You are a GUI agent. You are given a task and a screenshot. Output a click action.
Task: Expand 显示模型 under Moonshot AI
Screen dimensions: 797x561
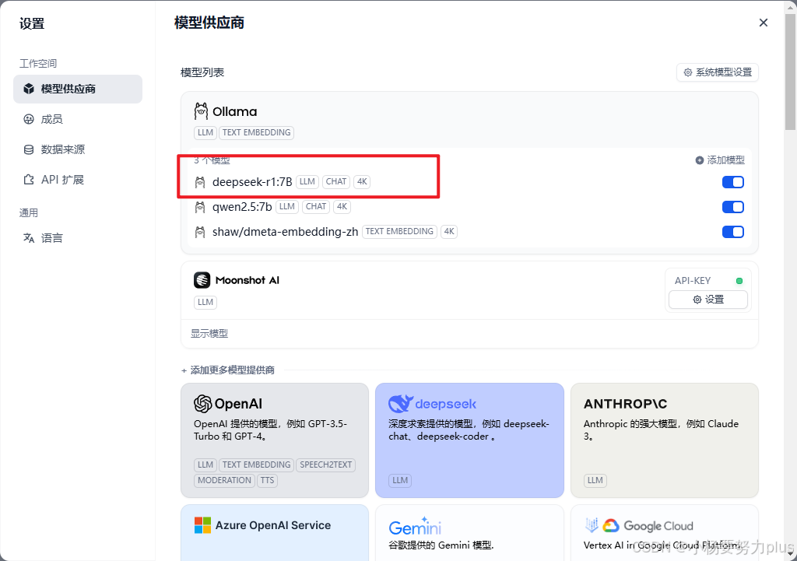(209, 333)
